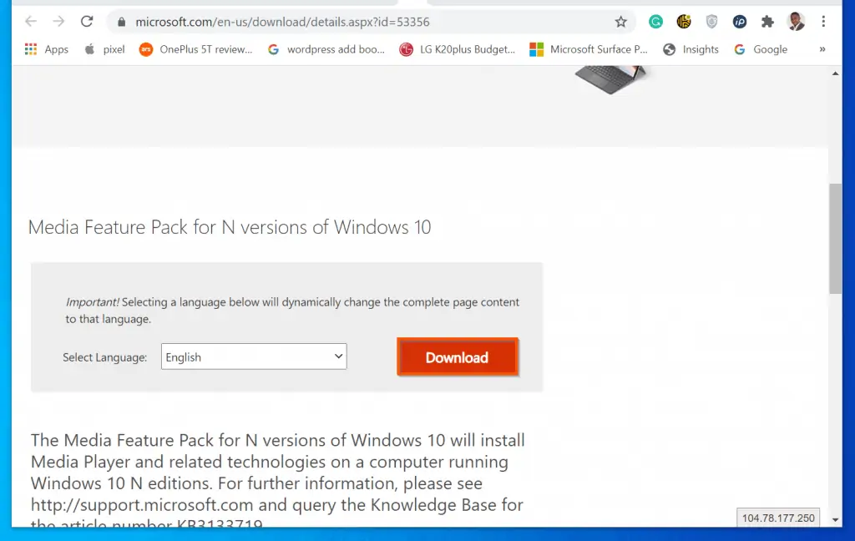855x541 pixels.
Task: Go back to the previous page
Action: point(31,22)
